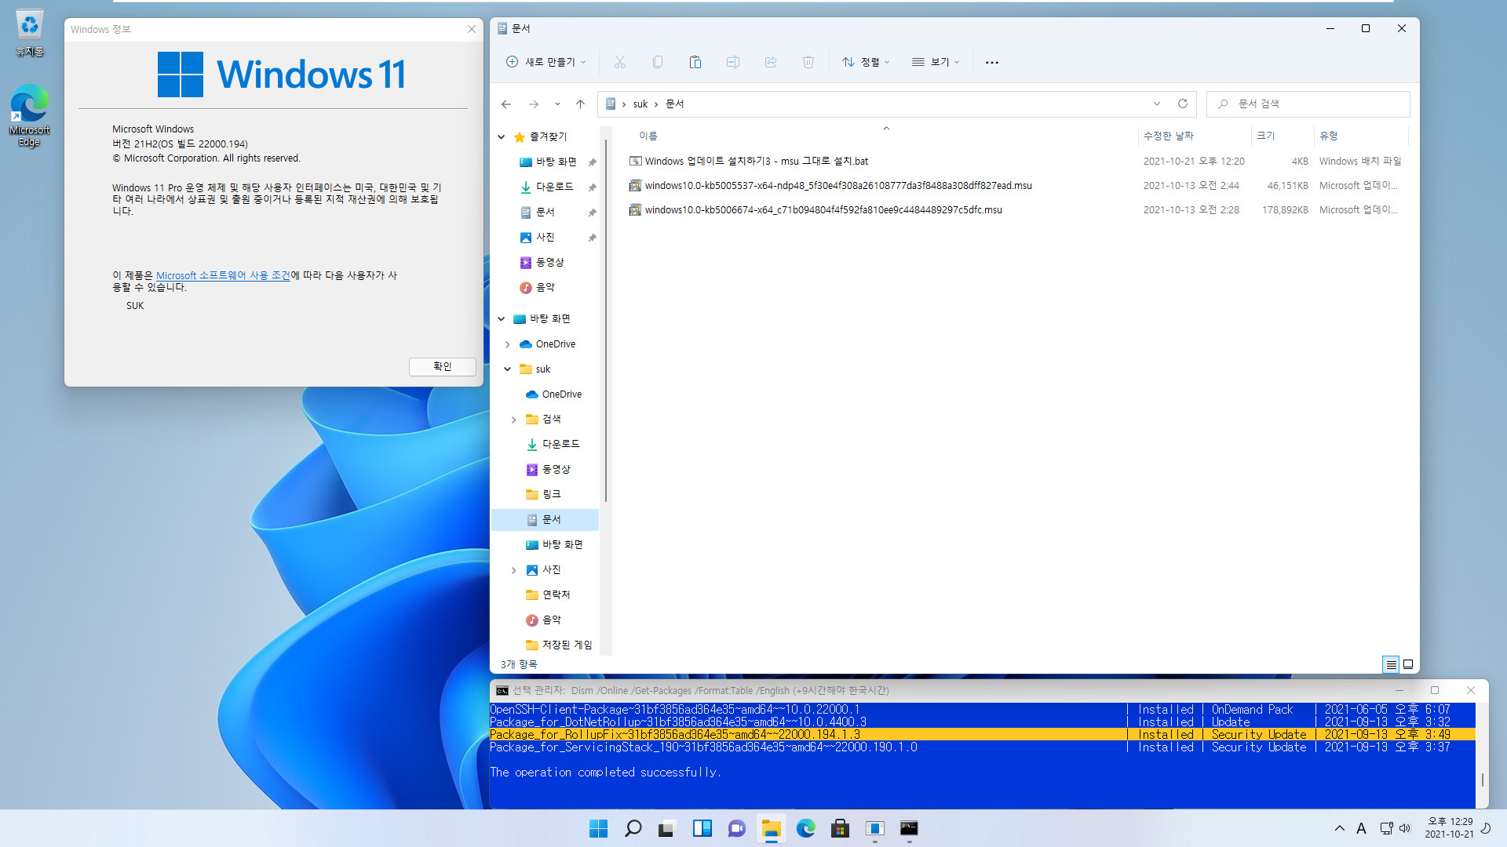Open Search from the taskbar magnifier icon
Image resolution: width=1507 pixels, height=847 pixels.
coord(633,828)
